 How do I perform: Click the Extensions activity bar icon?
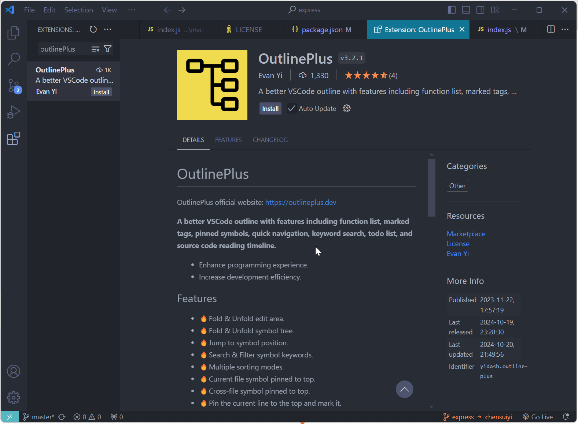[x=14, y=139]
